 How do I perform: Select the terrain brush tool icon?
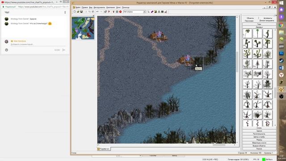156,12
